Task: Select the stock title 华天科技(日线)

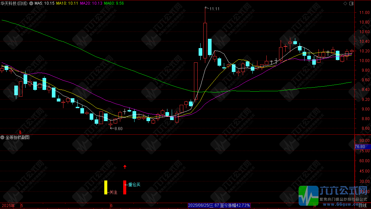Action: click(14, 3)
